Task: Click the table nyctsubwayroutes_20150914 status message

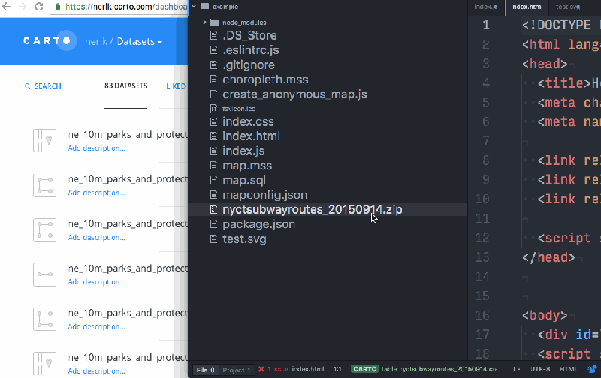Action: (439, 369)
